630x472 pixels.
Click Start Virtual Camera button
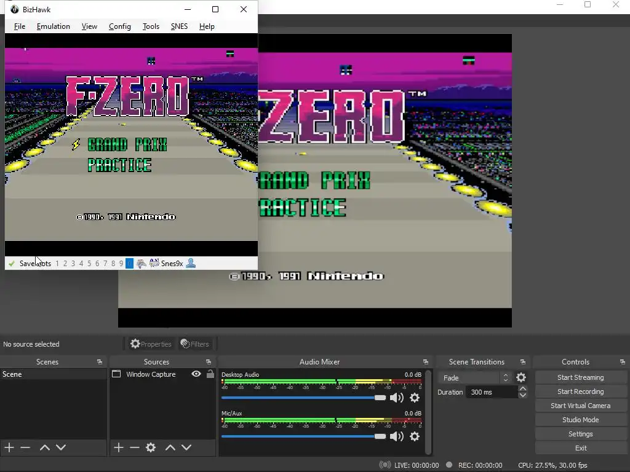[580, 406]
